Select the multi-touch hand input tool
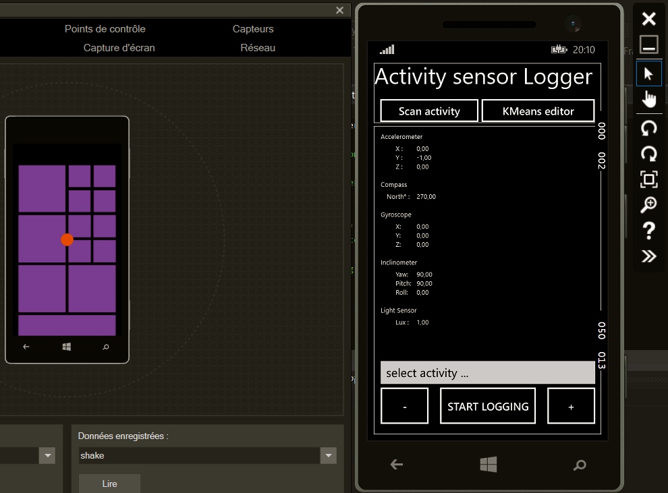 click(648, 99)
